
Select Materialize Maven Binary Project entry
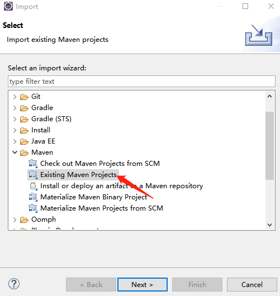[x=88, y=197]
